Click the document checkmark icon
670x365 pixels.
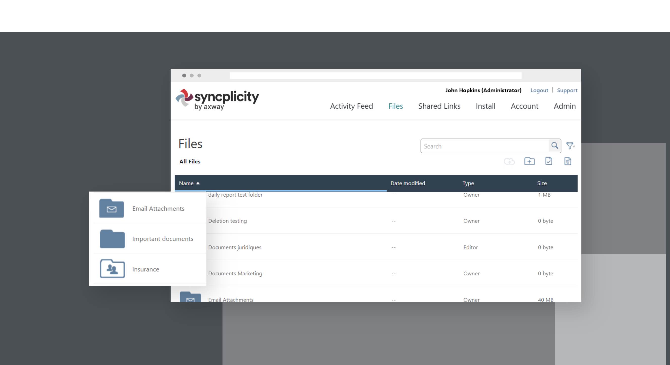(x=548, y=161)
